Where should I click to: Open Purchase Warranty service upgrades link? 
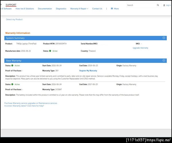tap(31, 103)
